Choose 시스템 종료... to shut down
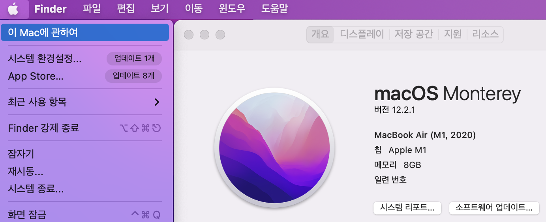Viewport: 546px width, 222px height. tap(85, 189)
